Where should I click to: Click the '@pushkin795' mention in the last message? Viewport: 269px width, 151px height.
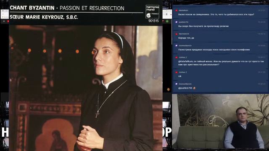(x=185, y=88)
